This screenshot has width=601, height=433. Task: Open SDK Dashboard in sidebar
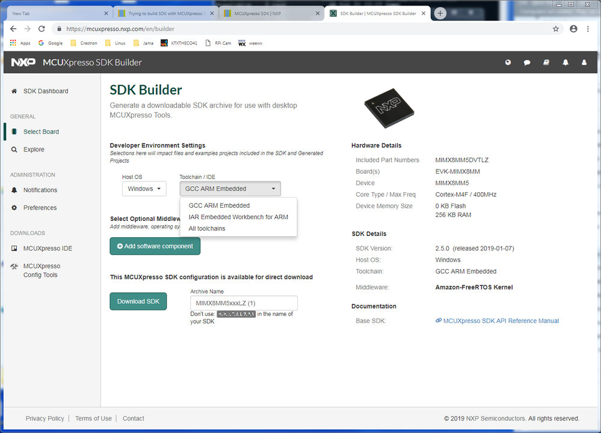coord(46,91)
